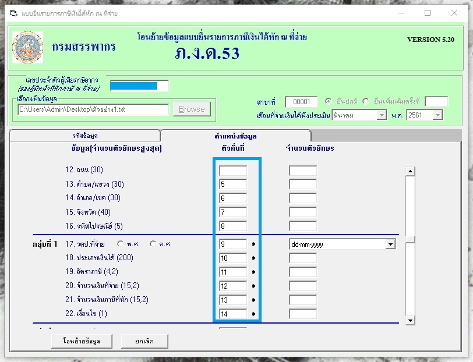Click the delimiter field for 20. จำนวนเงินที่จ่าย

[233, 286]
